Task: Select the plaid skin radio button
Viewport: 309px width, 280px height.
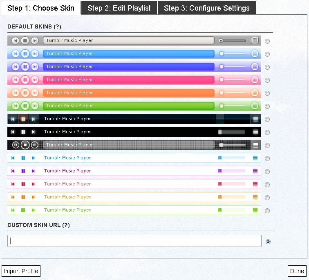Action: (x=267, y=146)
